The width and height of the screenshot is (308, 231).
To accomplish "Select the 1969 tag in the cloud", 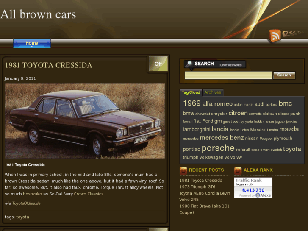I will click(192, 103).
